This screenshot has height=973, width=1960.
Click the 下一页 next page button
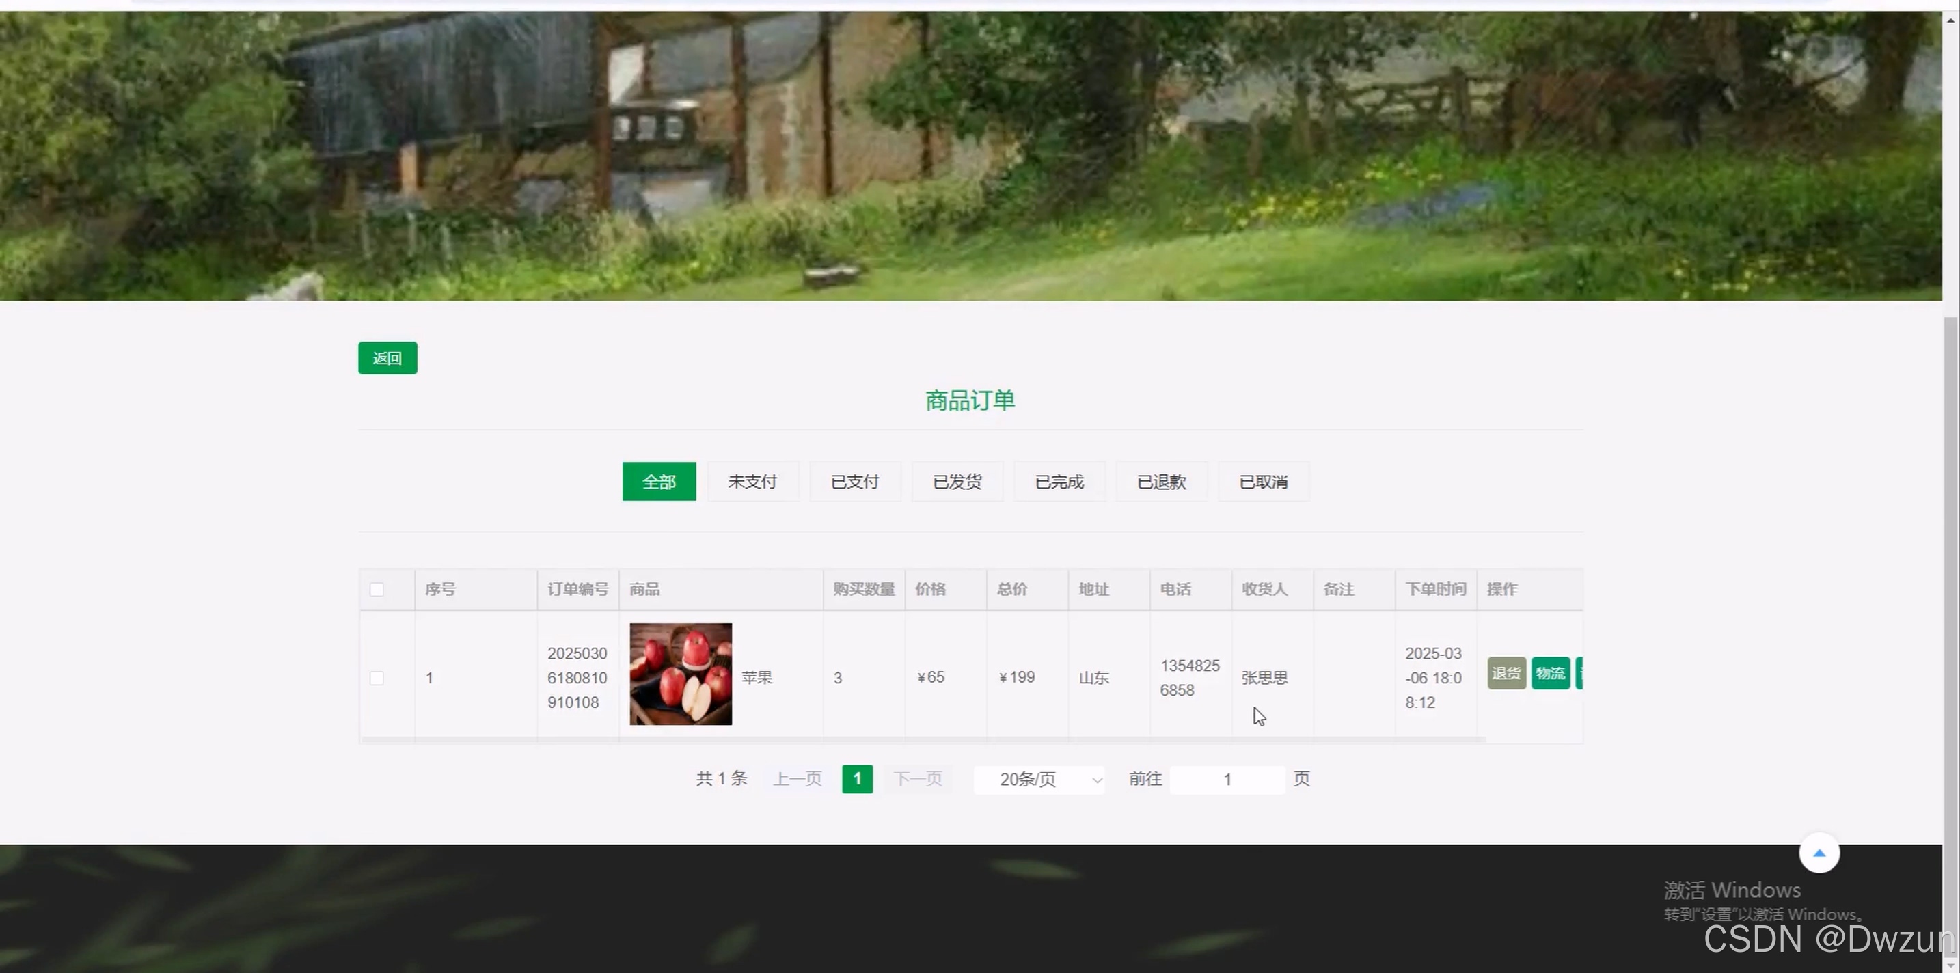tap(918, 779)
